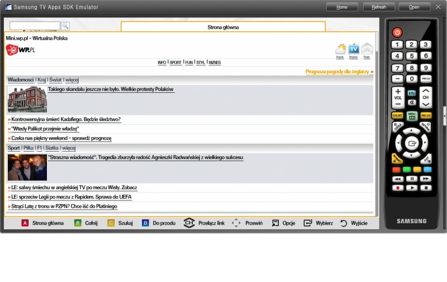The image size is (447, 282).
Task: Click the TOOLS button on the remote
Action: point(397,126)
